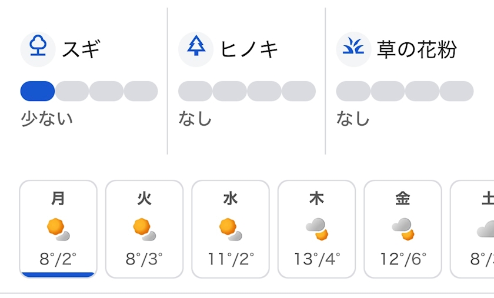The width and height of the screenshot is (494, 298).
Task: Click Wednesday's sunny weather icon
Action: pyautogui.click(x=231, y=229)
